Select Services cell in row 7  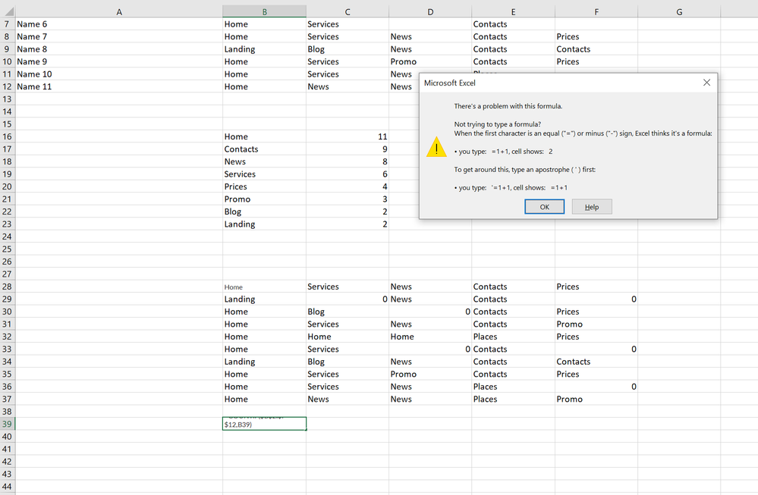click(x=348, y=24)
